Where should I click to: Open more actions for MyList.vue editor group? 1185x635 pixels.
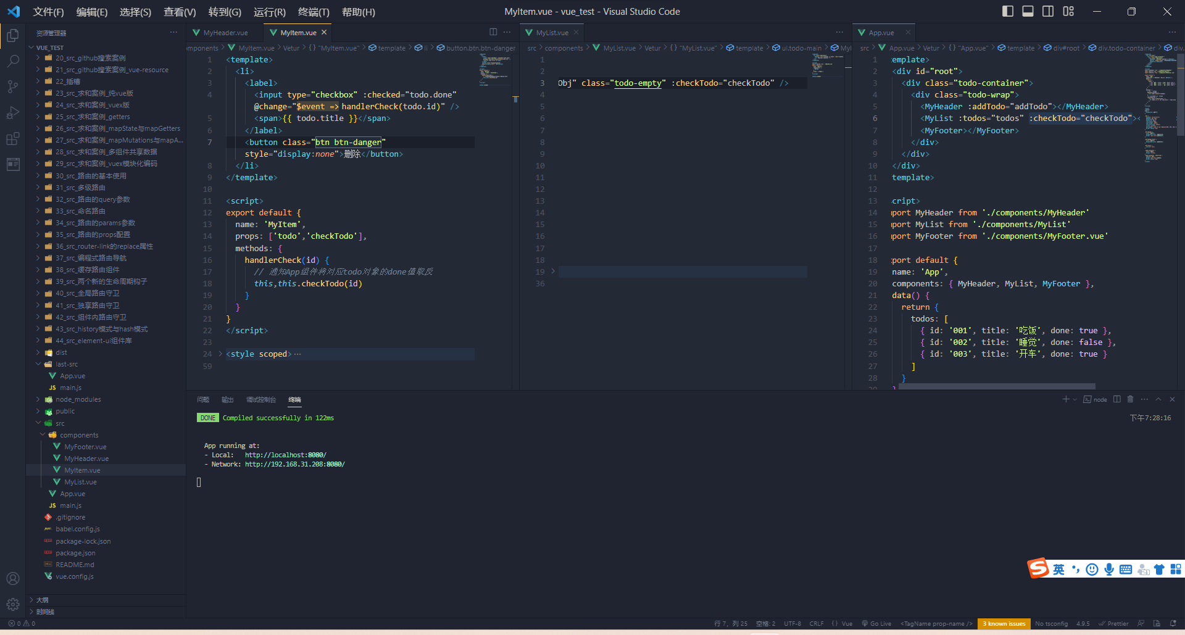tap(839, 32)
